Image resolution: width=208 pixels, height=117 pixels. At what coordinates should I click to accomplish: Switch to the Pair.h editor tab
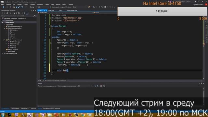click(60, 10)
